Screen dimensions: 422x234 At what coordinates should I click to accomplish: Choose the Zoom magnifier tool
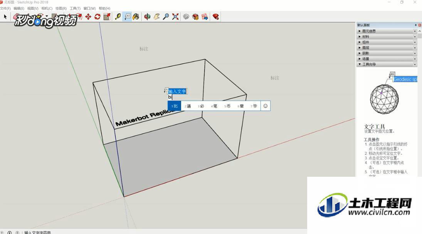(166, 17)
